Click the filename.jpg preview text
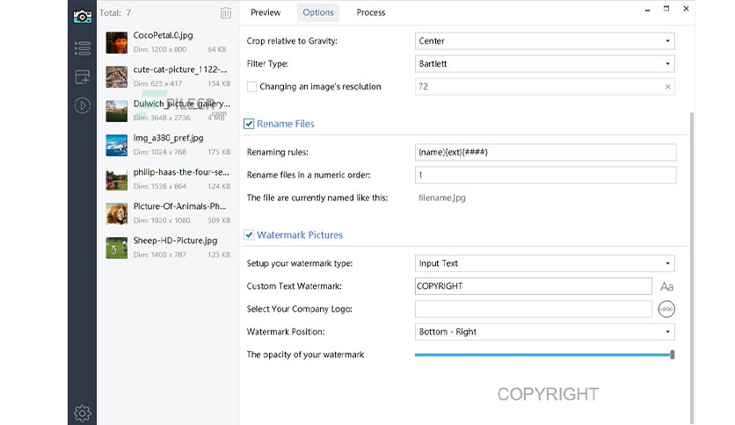 click(442, 198)
